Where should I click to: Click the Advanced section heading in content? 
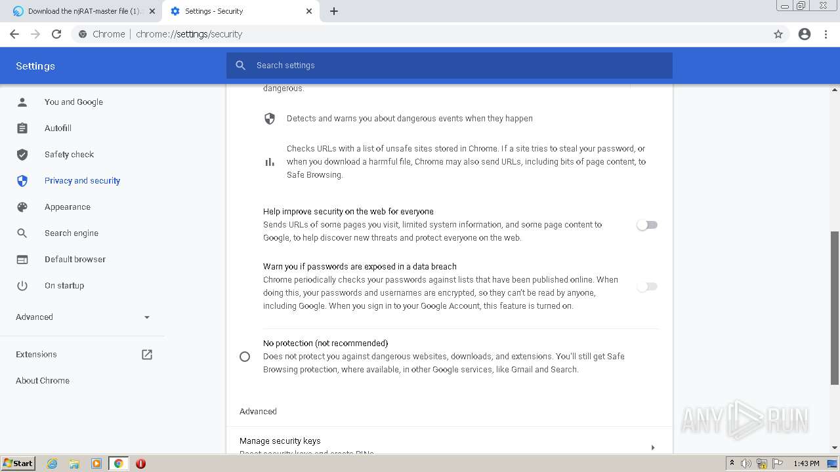point(258,411)
